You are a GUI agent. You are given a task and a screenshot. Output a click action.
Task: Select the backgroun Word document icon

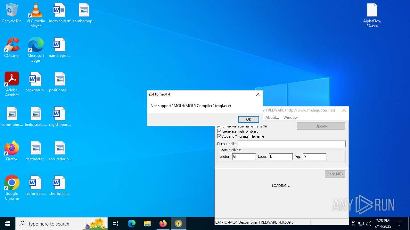(x=36, y=82)
